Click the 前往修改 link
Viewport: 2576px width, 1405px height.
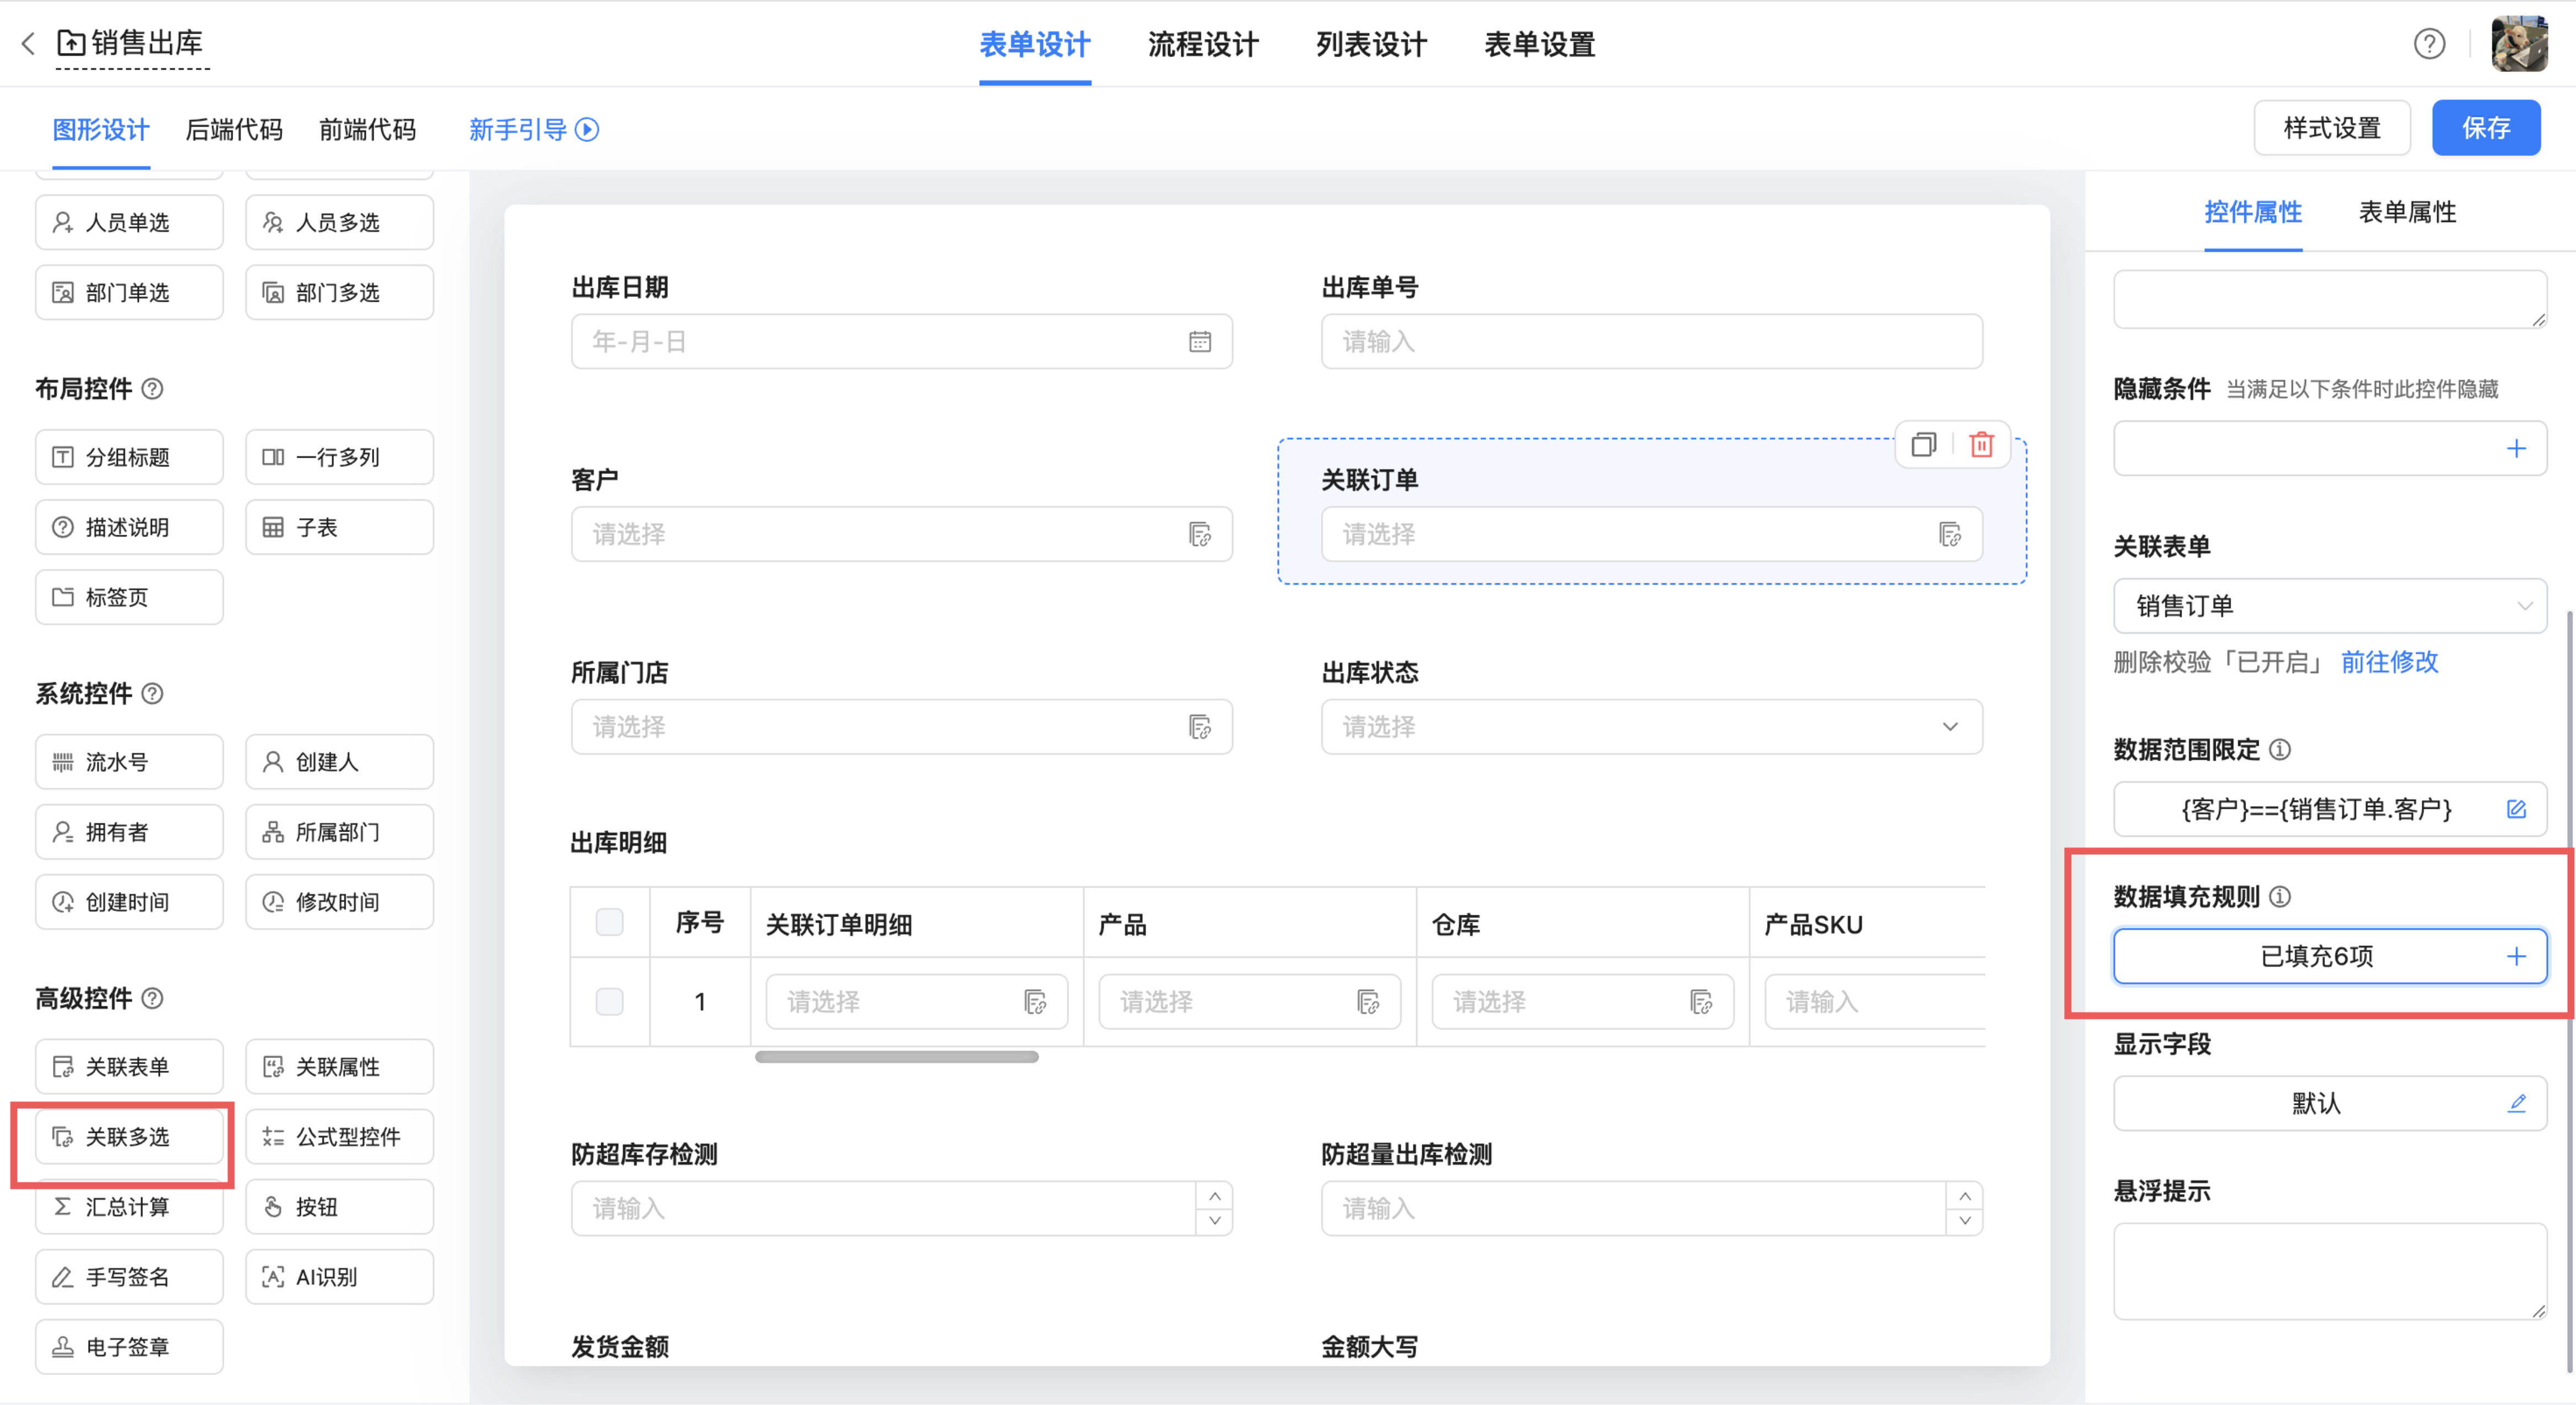click(x=2389, y=661)
